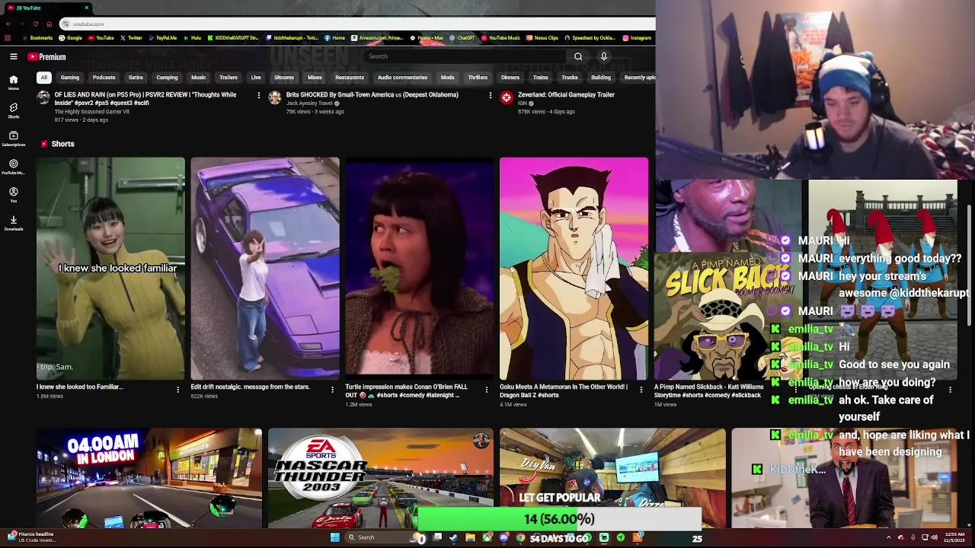
Task: Open the Google bookmark
Action: coord(71,37)
